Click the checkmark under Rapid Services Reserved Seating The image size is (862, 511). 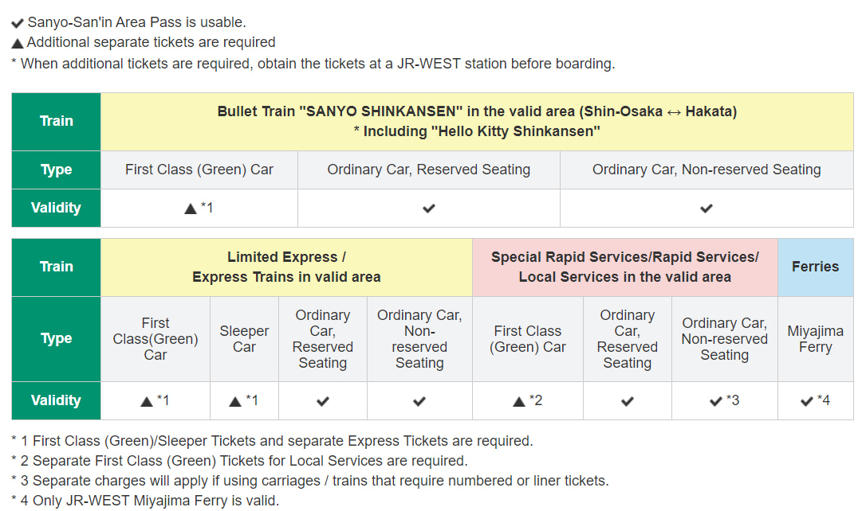click(628, 401)
